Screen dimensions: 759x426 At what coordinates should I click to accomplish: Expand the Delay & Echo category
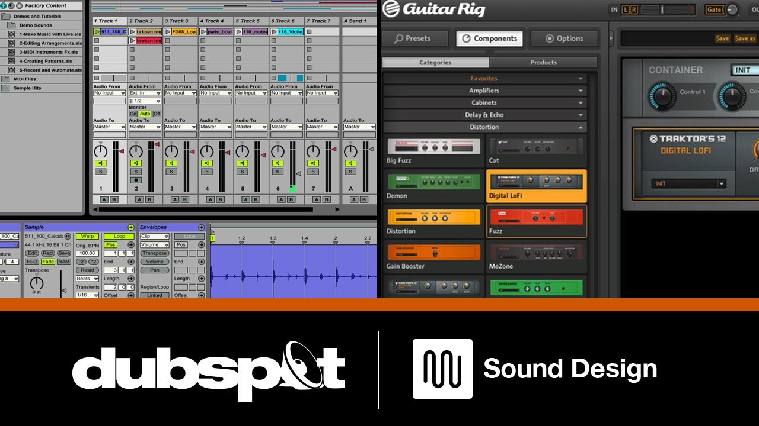[485, 115]
